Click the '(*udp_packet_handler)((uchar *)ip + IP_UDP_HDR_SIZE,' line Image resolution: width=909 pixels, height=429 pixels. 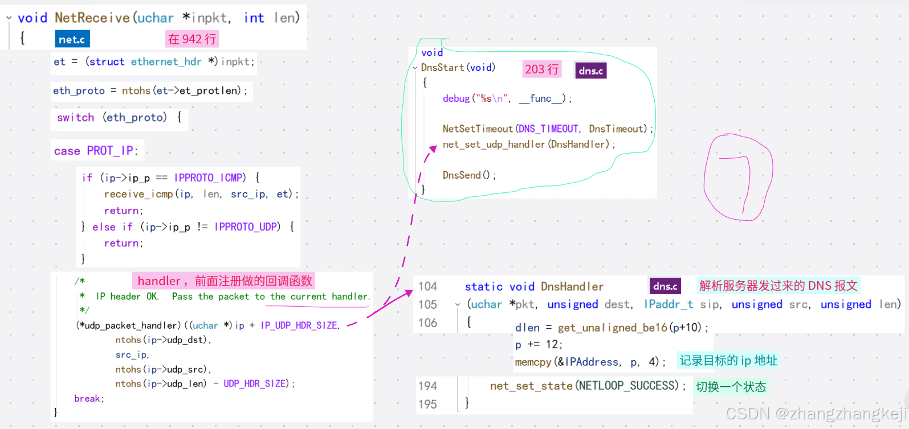point(208,325)
